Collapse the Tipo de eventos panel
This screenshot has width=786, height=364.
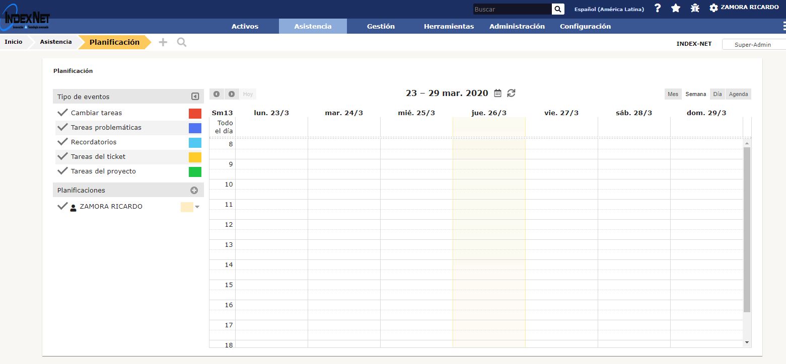pyautogui.click(x=195, y=97)
